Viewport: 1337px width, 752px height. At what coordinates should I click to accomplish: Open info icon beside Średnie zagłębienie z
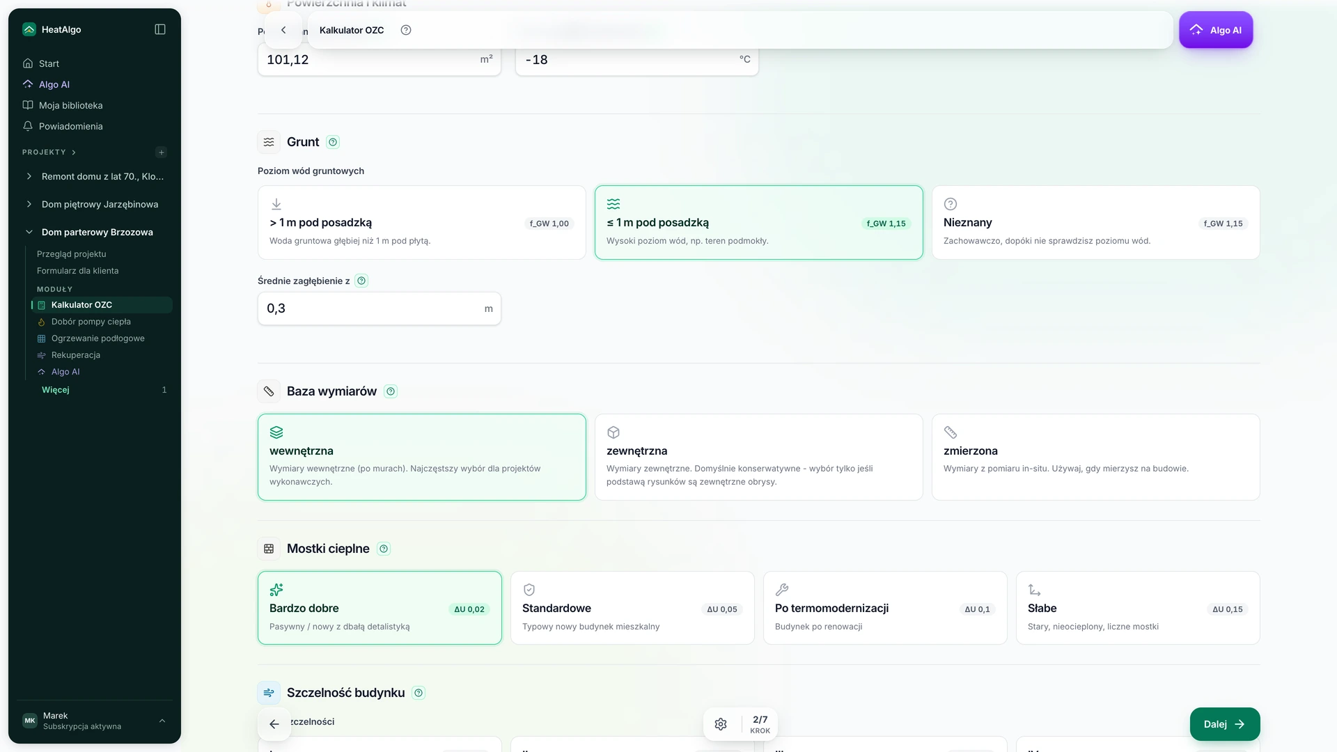point(361,281)
